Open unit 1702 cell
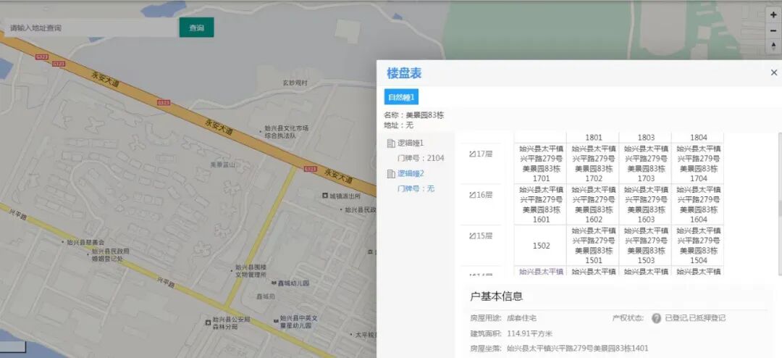 point(594,163)
